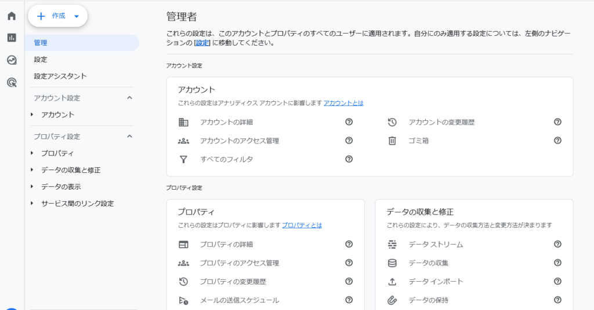Open the Advertising target icon
This screenshot has height=310, width=594.
point(12,83)
